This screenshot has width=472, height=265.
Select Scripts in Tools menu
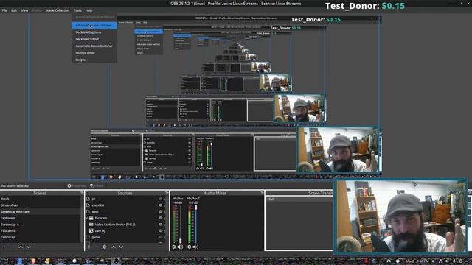click(94, 60)
